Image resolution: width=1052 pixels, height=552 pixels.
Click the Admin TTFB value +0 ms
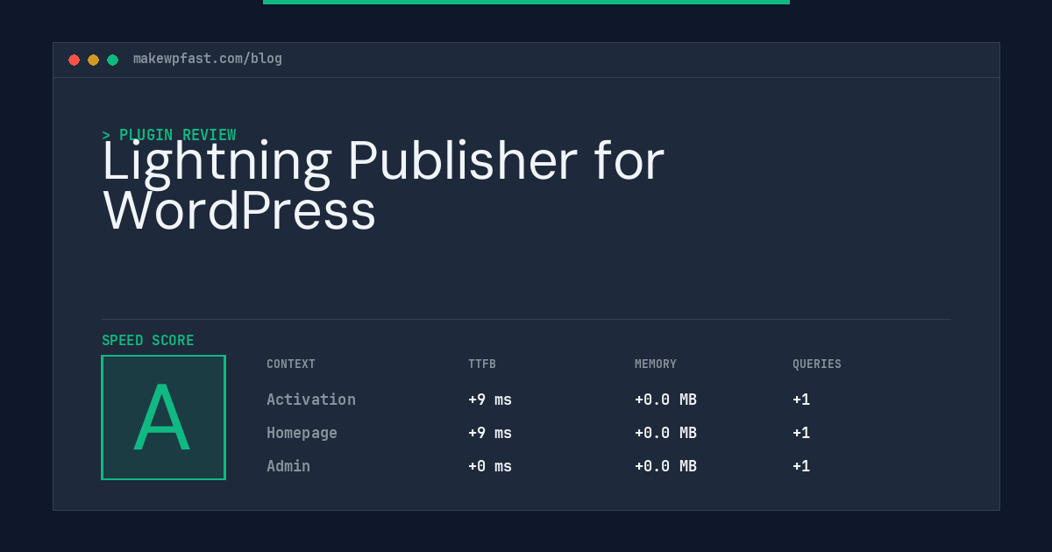tap(490, 466)
